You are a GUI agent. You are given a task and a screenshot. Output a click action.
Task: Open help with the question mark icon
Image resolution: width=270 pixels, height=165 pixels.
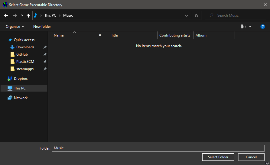pyautogui.click(x=263, y=27)
